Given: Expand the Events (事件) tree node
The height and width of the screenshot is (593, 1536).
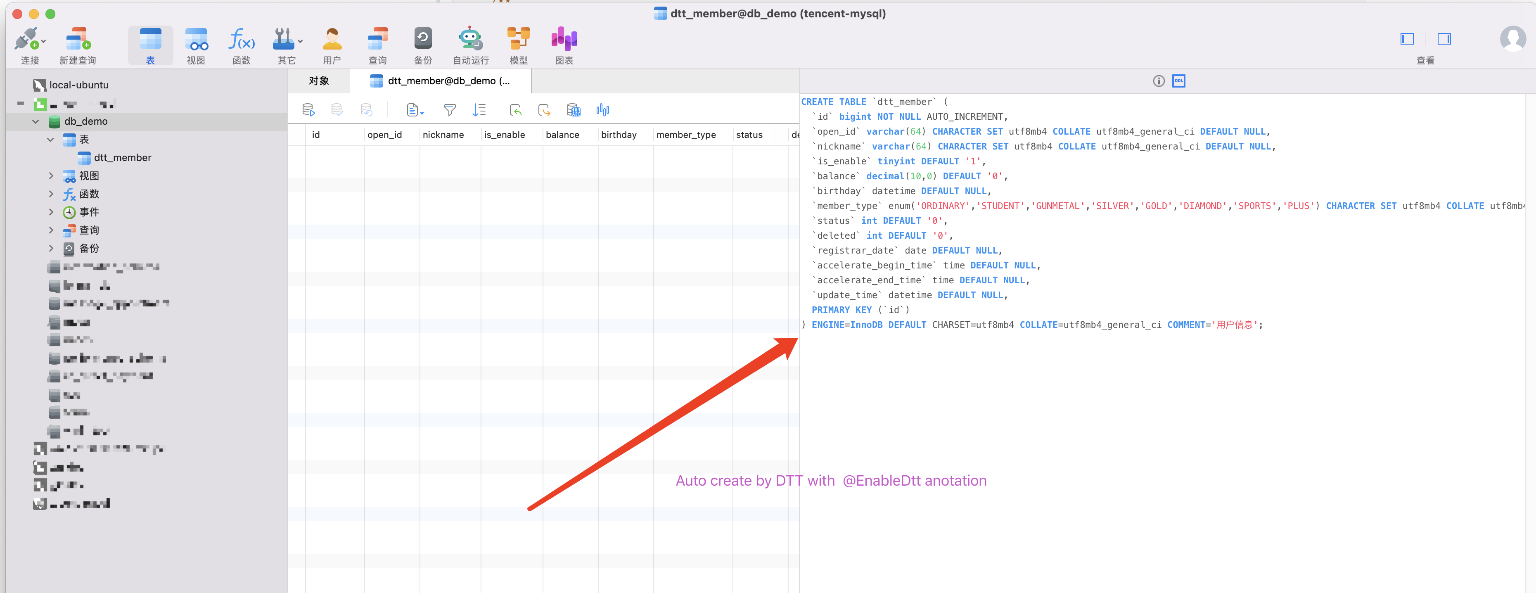Looking at the screenshot, I should pyautogui.click(x=51, y=212).
